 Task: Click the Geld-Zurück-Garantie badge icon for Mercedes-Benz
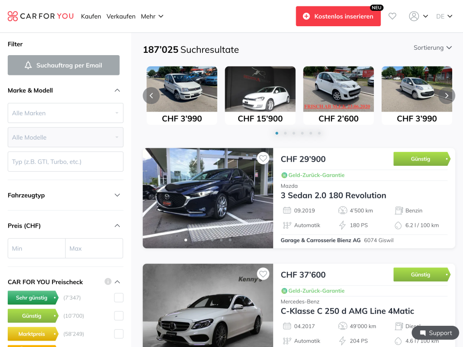point(284,291)
